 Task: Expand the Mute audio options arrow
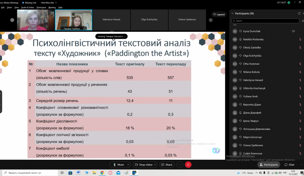pos(128,164)
